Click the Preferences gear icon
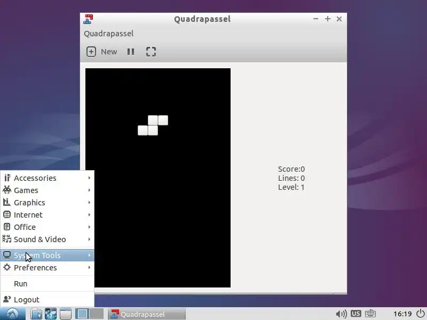 pos(7,267)
